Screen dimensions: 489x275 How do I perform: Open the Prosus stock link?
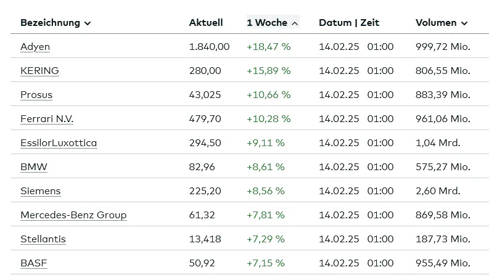[36, 95]
